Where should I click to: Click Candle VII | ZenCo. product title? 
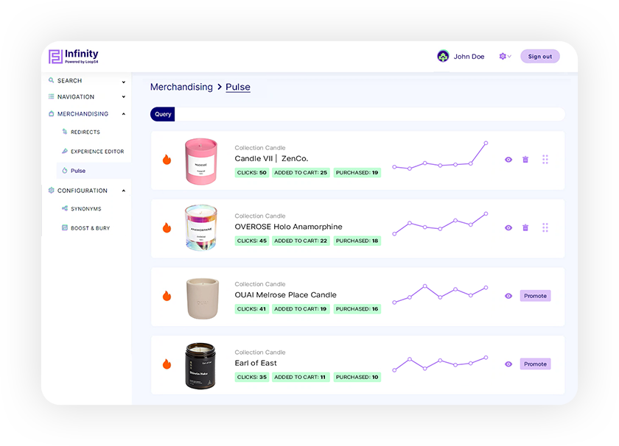[271, 158]
